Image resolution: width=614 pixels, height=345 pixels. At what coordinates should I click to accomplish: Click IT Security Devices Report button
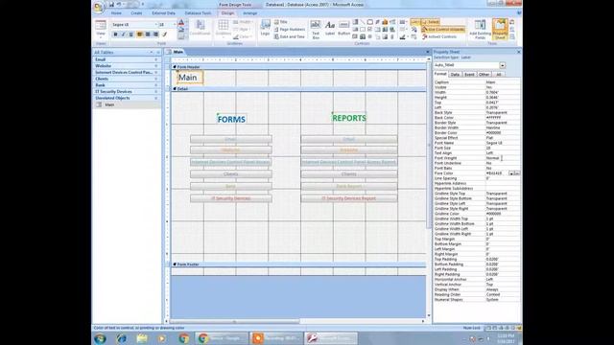coord(349,198)
